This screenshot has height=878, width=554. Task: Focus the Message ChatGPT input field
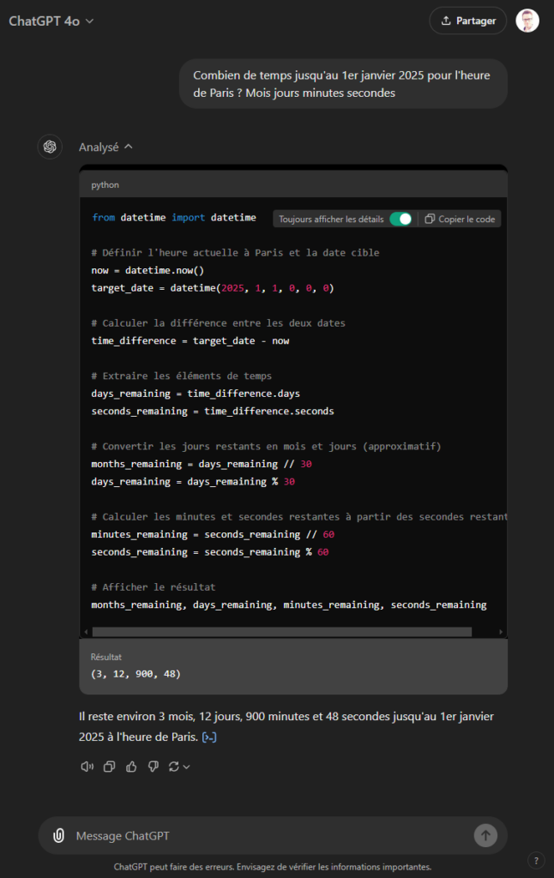coord(272,835)
